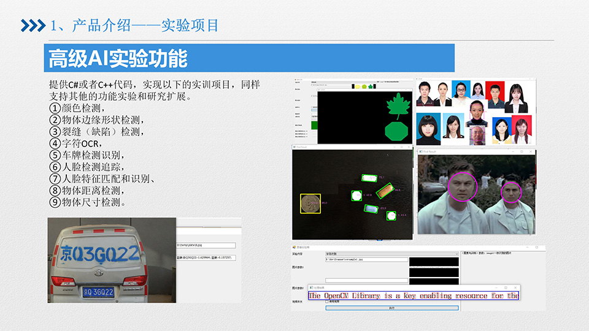Click the triple-chevron arrow icon in slide title
589x331 pixels.
click(33, 25)
